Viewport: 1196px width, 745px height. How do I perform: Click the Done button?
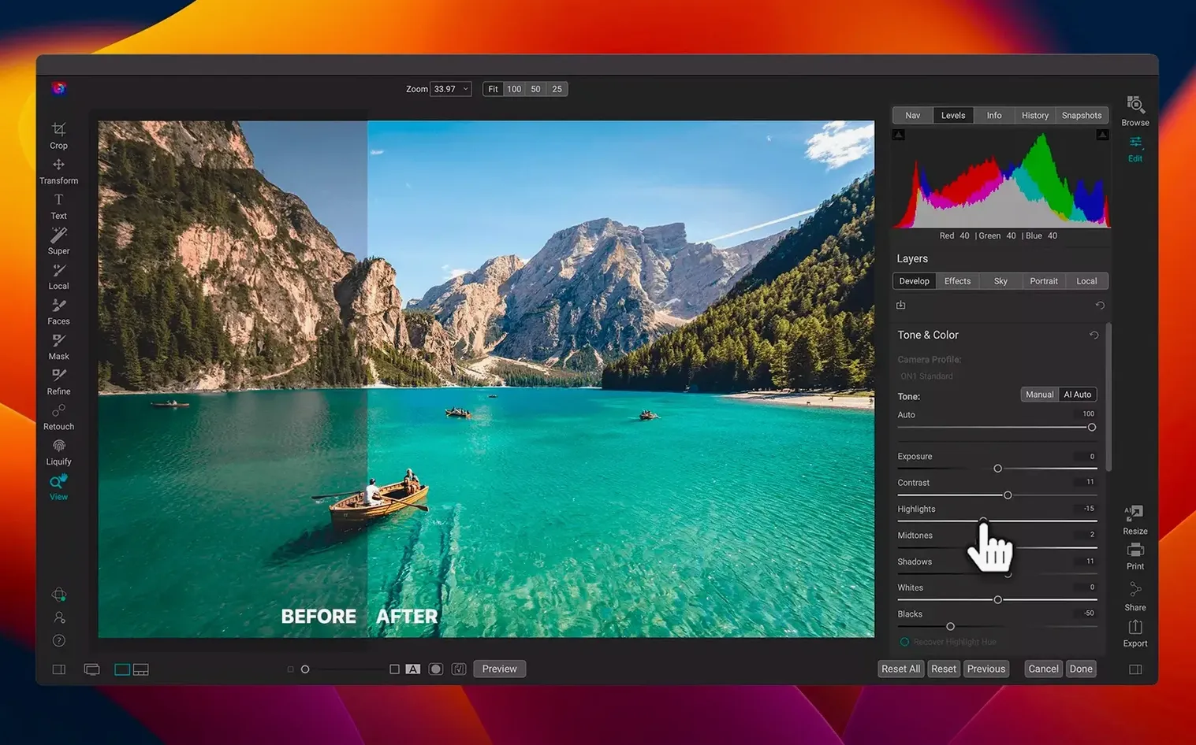[x=1081, y=669]
